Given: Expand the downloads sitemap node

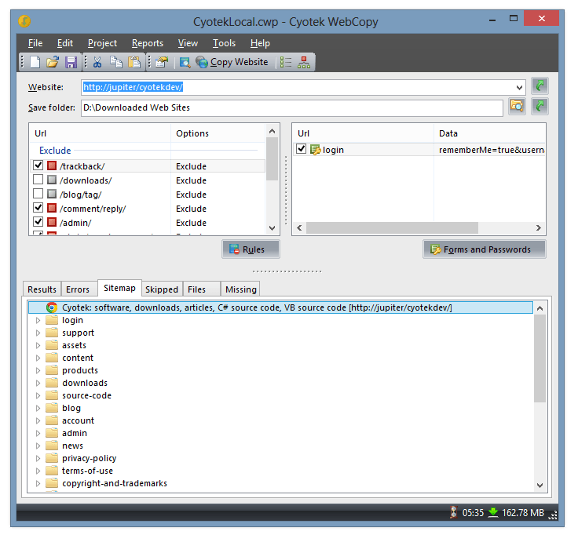Looking at the screenshot, I should pyautogui.click(x=38, y=383).
